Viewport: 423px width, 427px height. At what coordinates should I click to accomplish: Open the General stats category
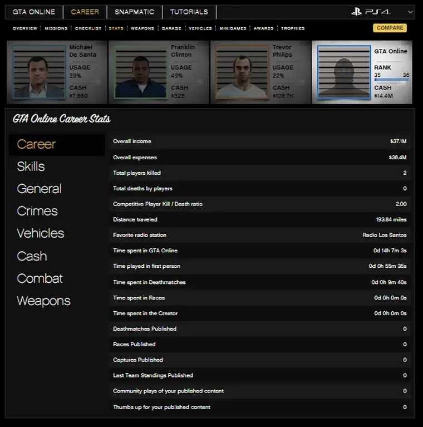pyautogui.click(x=39, y=189)
